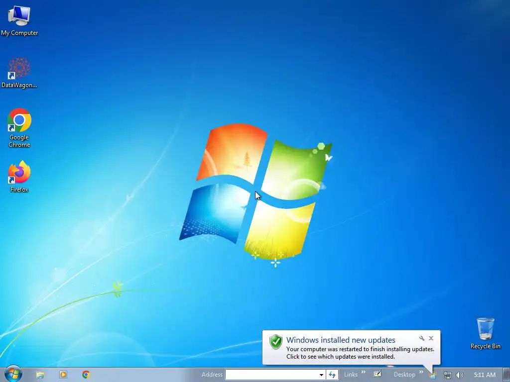Close the Windows updates notification balloon
This screenshot has height=382, width=510.
click(431, 338)
